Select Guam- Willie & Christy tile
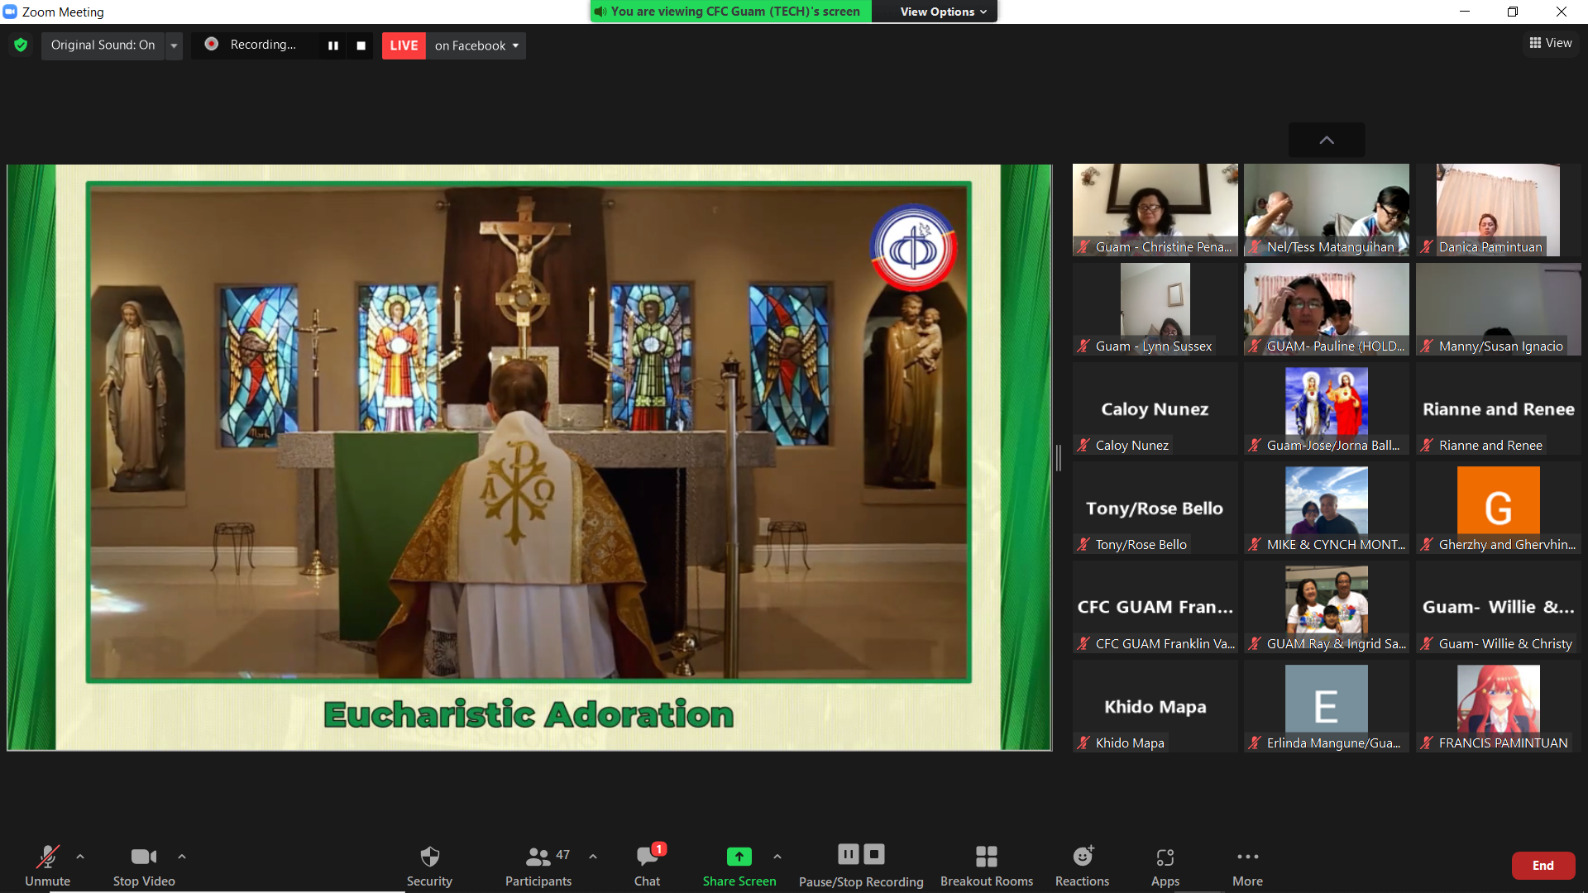This screenshot has width=1588, height=893. (x=1498, y=607)
